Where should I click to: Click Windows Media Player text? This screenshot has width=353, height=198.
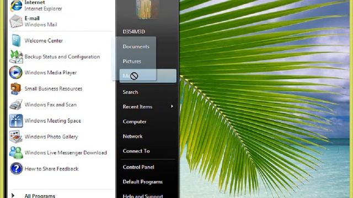click(51, 73)
